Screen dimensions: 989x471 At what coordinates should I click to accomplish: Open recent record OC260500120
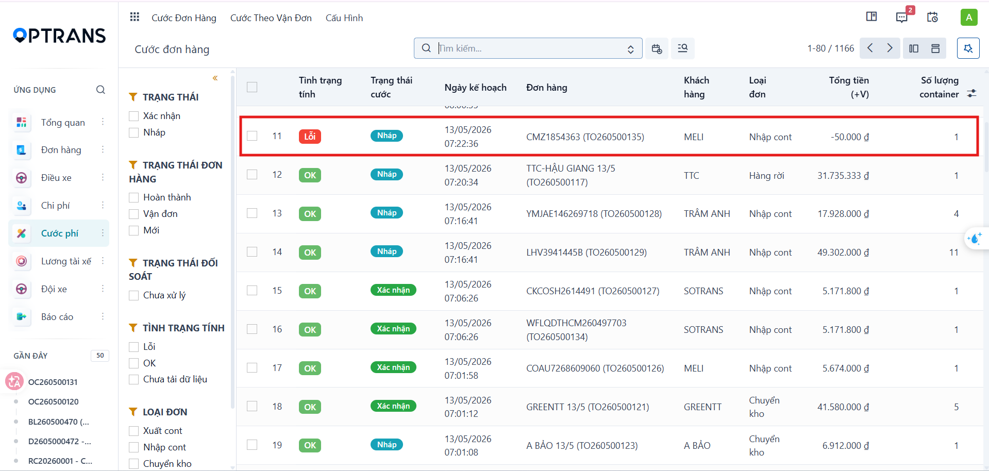pyautogui.click(x=54, y=401)
